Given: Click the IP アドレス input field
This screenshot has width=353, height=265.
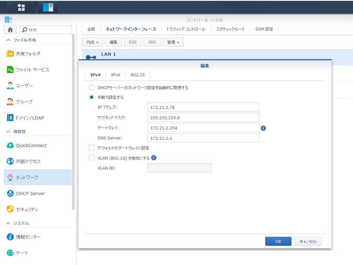Looking at the screenshot, I should (x=203, y=107).
